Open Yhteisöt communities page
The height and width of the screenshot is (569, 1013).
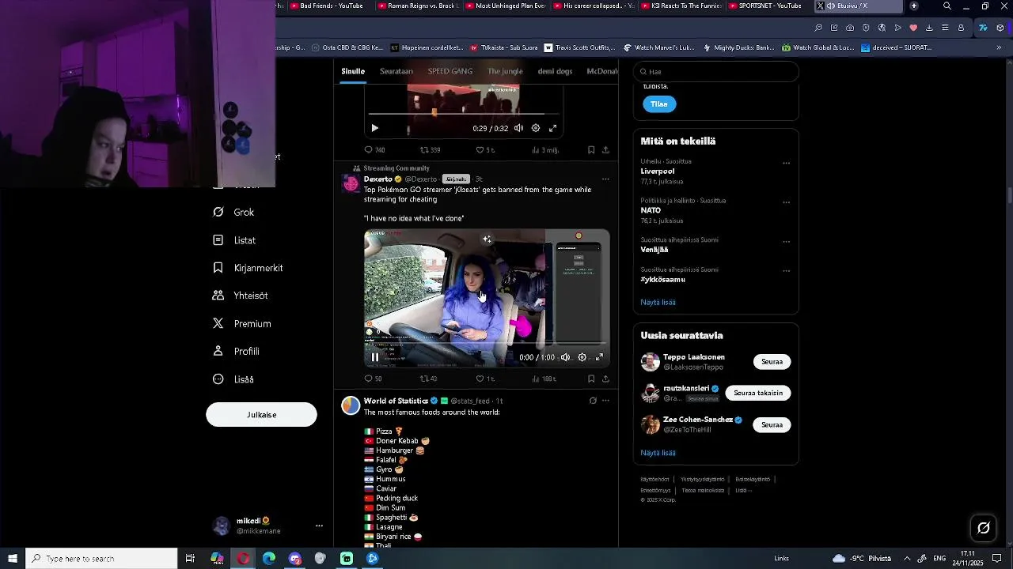pyautogui.click(x=241, y=296)
